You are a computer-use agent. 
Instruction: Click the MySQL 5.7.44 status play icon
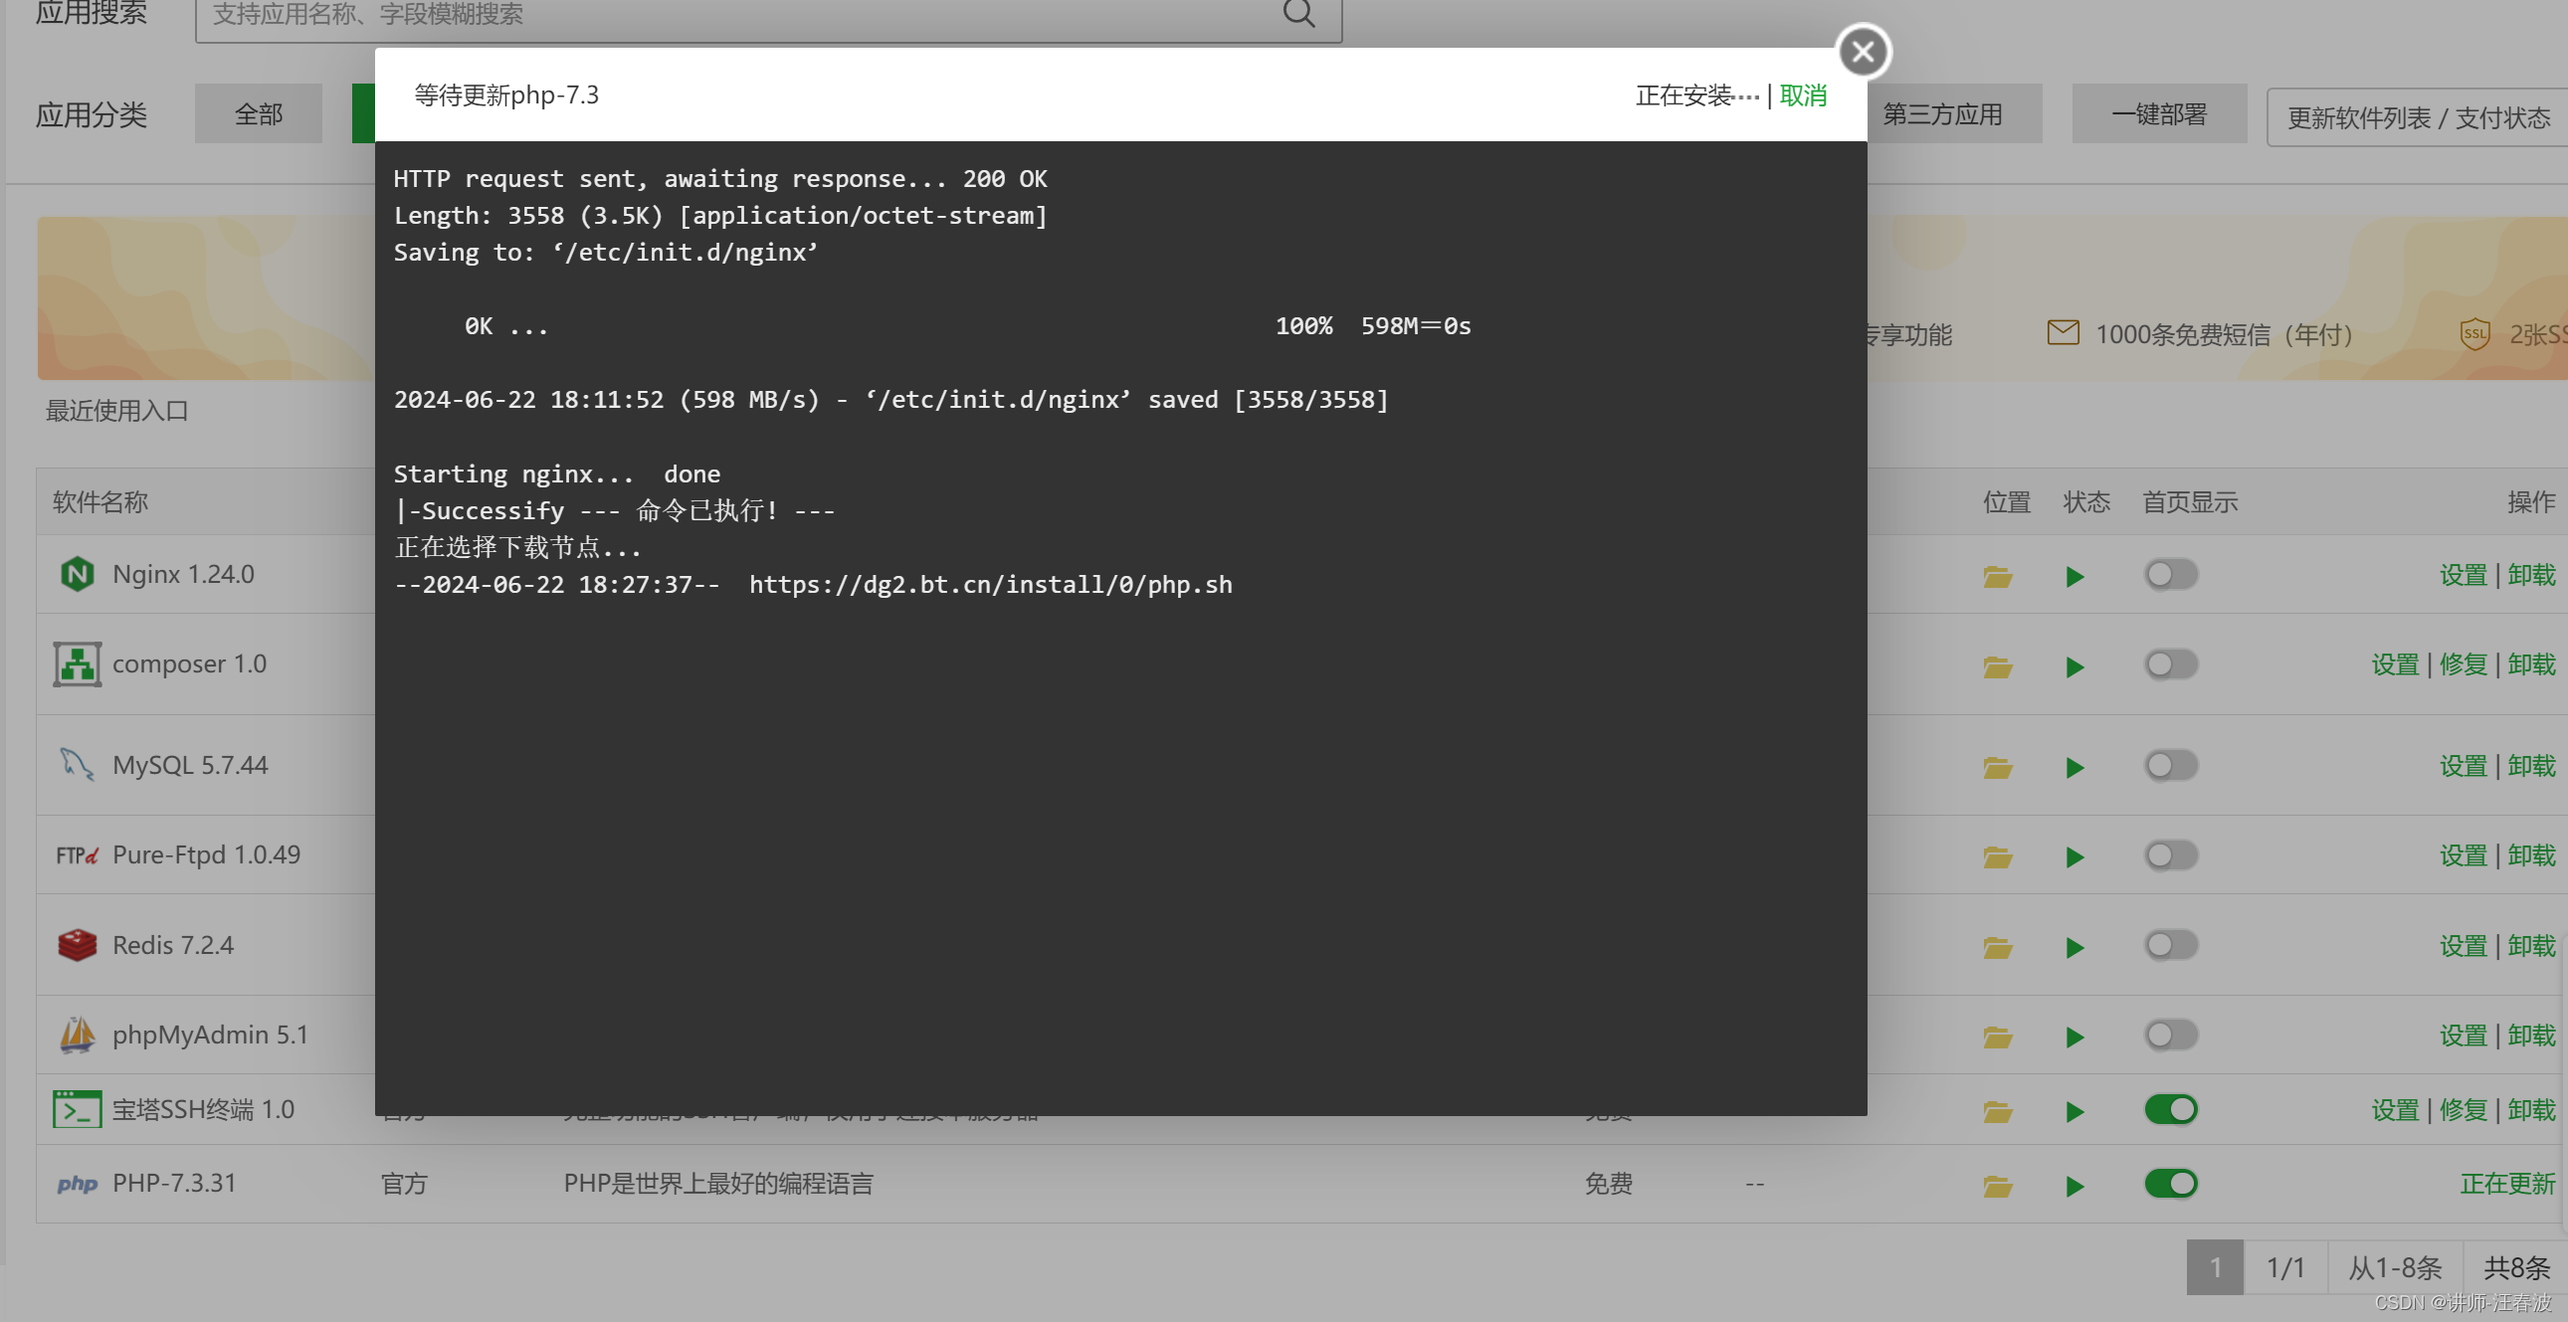2075,768
